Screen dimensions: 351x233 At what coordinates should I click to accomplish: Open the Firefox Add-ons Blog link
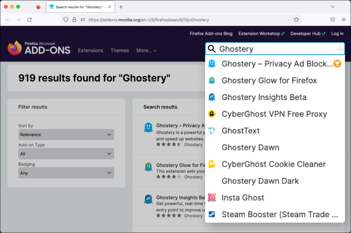211,33
